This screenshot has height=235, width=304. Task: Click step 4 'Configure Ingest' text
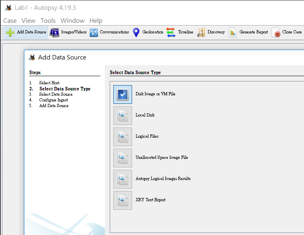pyautogui.click(x=54, y=100)
